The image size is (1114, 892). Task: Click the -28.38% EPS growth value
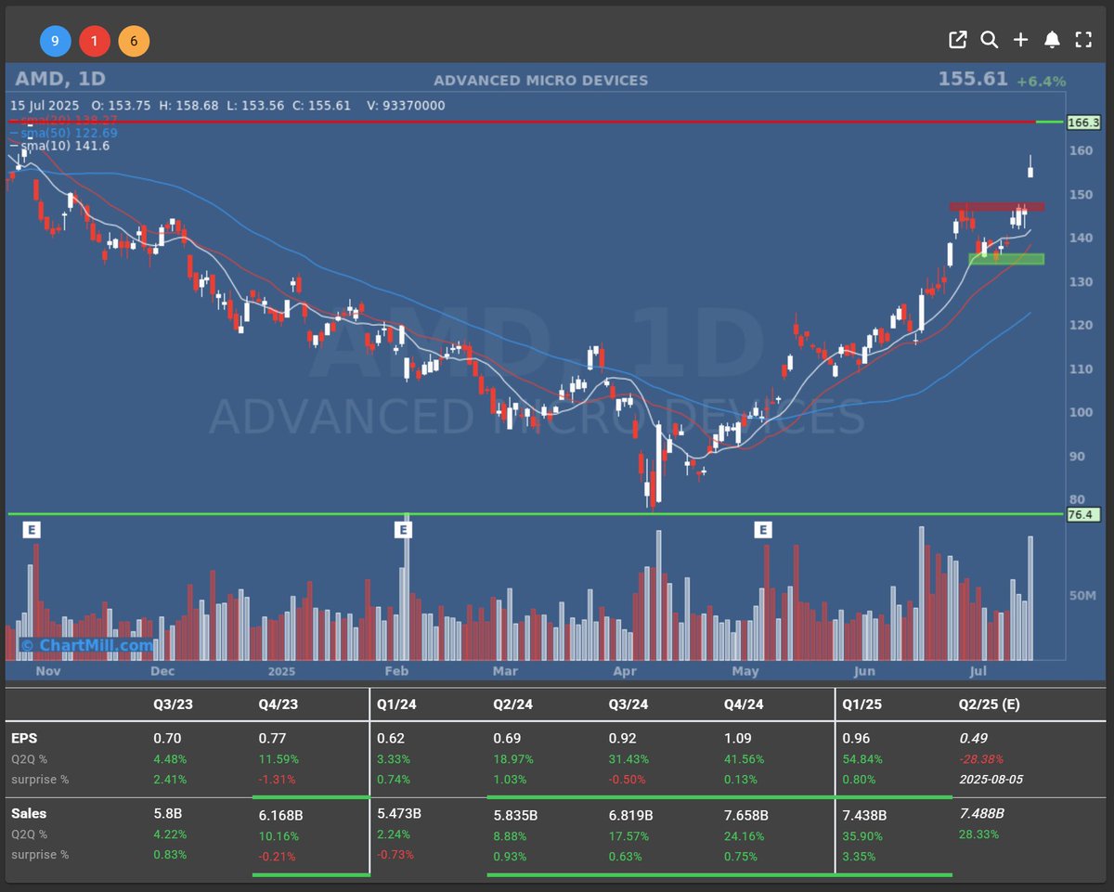(x=981, y=759)
